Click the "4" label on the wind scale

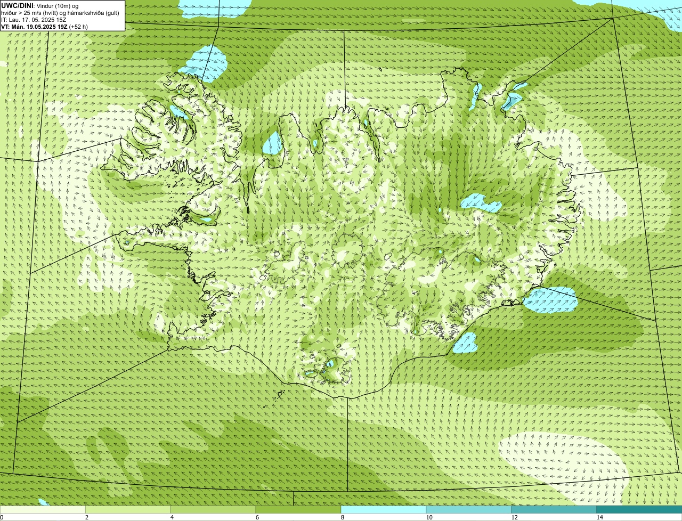[172, 517]
